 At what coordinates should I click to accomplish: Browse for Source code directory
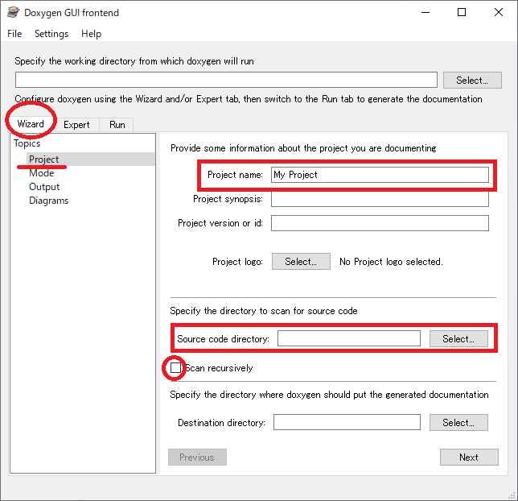pos(458,339)
